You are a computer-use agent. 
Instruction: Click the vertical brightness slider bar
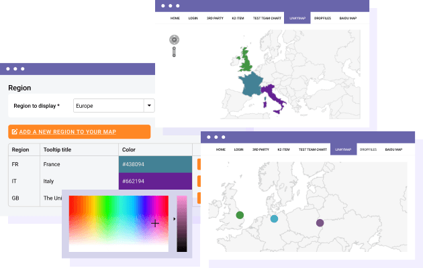pos(182,224)
